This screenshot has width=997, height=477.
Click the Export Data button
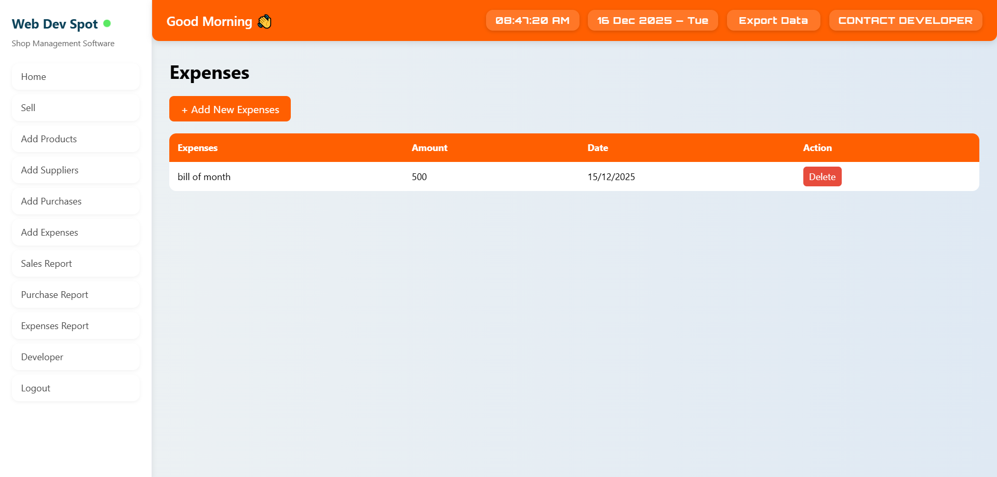(773, 21)
